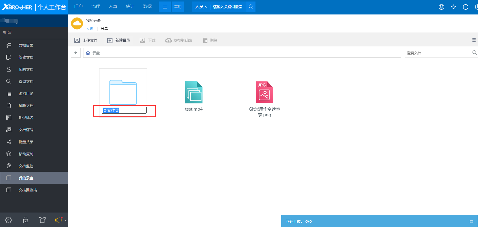
Task: Click the speaker notification icon
Action: pyautogui.click(x=59, y=220)
